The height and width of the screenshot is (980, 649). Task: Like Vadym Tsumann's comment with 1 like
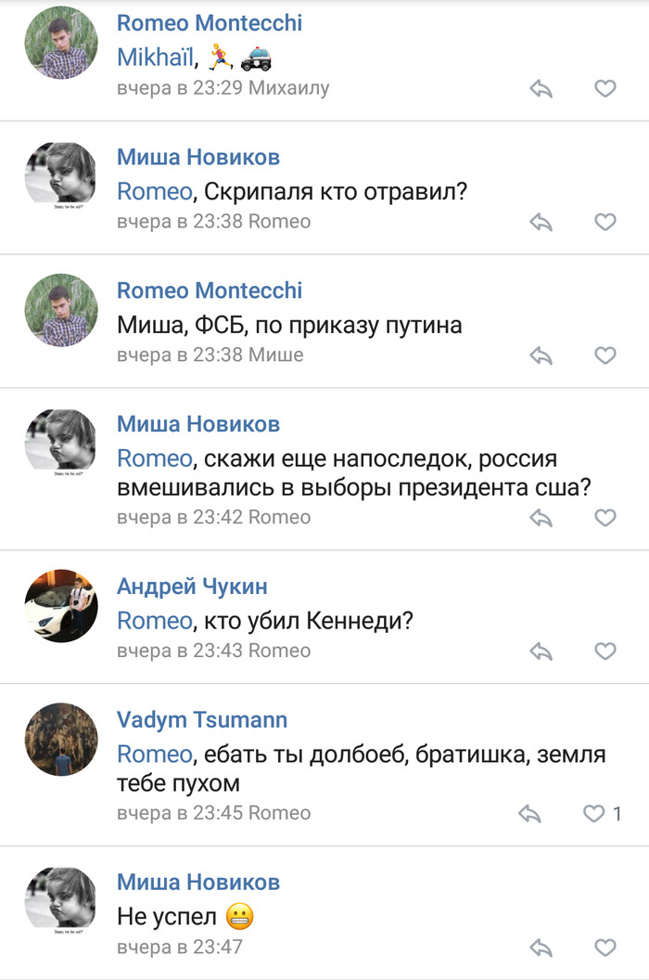(594, 814)
